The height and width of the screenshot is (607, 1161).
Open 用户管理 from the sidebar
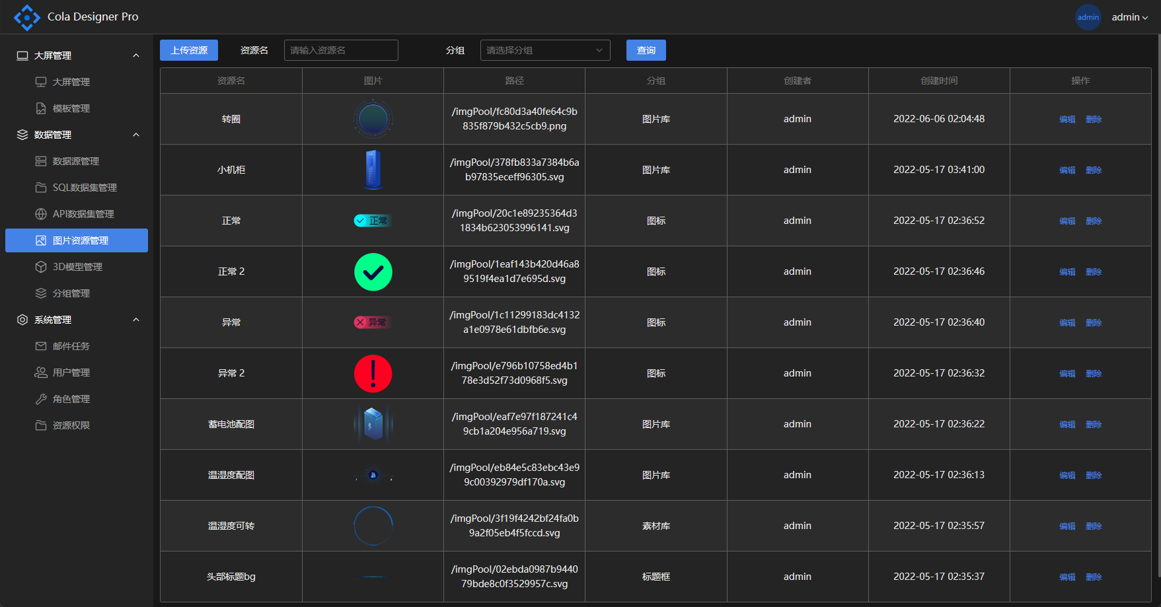tap(71, 373)
